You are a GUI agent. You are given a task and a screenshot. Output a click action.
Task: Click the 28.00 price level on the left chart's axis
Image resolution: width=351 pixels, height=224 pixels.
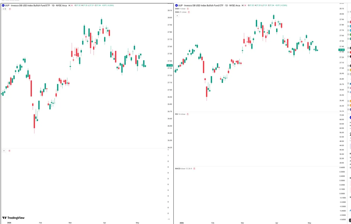coord(170,18)
